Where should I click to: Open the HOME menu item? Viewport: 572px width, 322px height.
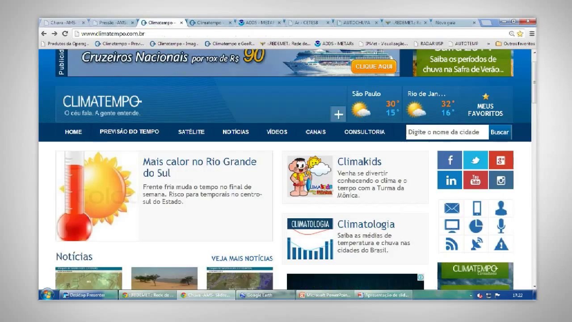(73, 132)
